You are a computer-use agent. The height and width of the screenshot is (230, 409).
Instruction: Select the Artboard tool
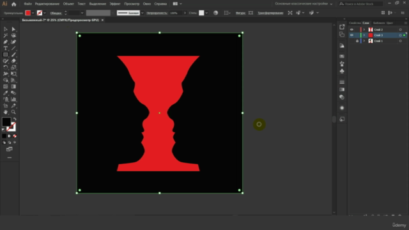6,105
